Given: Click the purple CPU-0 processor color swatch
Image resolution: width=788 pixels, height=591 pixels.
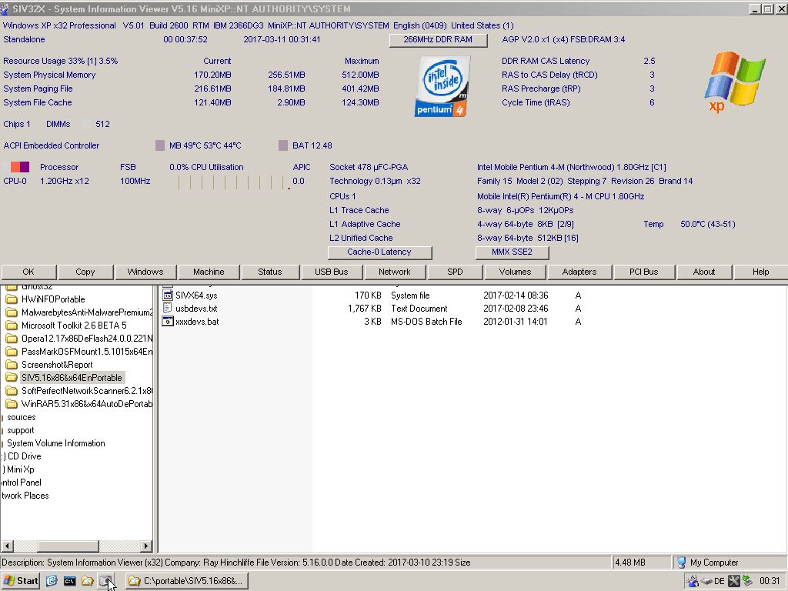Looking at the screenshot, I should point(25,167).
